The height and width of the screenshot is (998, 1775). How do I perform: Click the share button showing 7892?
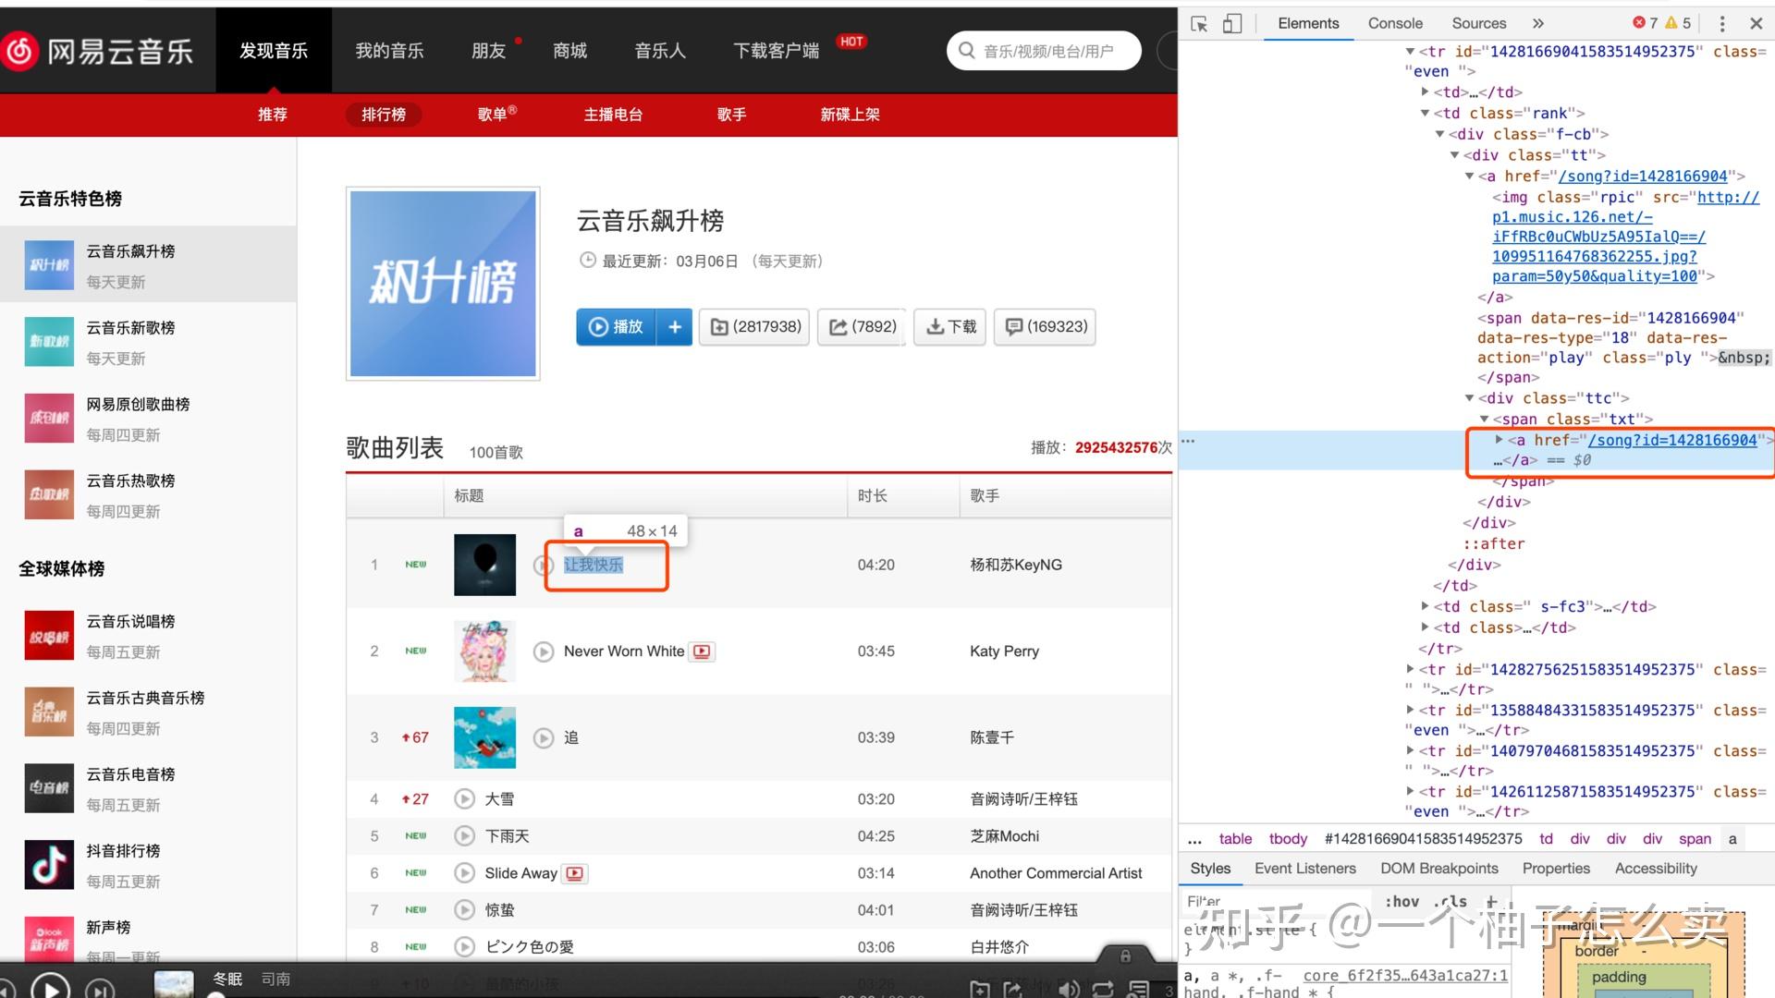[x=862, y=327]
